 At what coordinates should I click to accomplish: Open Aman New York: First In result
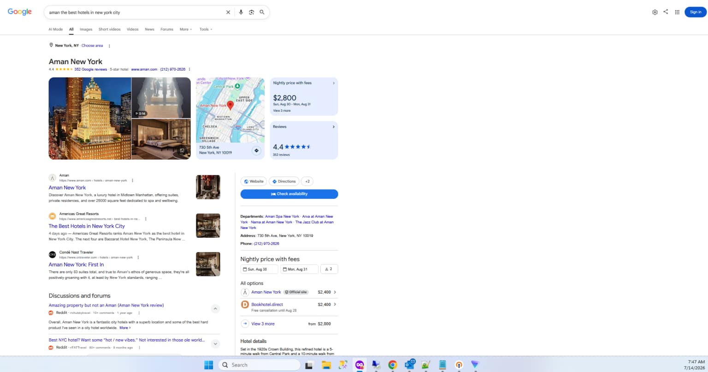(76, 264)
